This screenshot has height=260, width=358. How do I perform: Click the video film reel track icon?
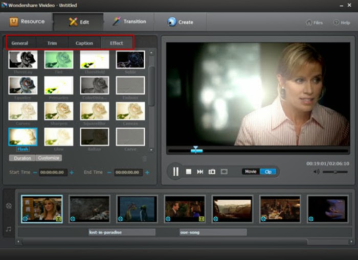pyautogui.click(x=9, y=206)
